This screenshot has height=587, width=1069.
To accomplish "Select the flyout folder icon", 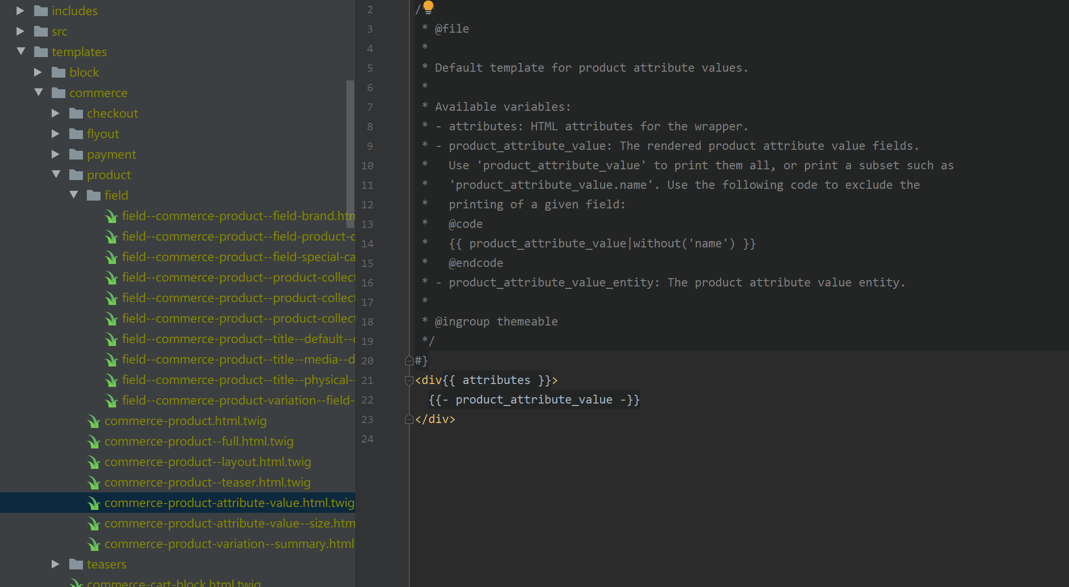I will pyautogui.click(x=76, y=134).
